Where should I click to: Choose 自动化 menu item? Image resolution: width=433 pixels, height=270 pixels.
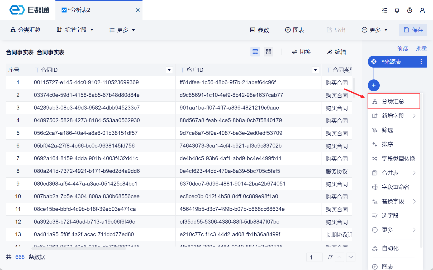394,248
